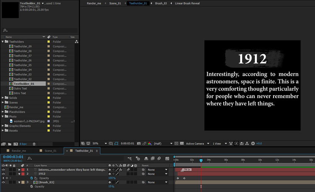Open the magnification ratio dropdown showing 50%
Screen dimensions: 315x192
click(x=100, y=143)
